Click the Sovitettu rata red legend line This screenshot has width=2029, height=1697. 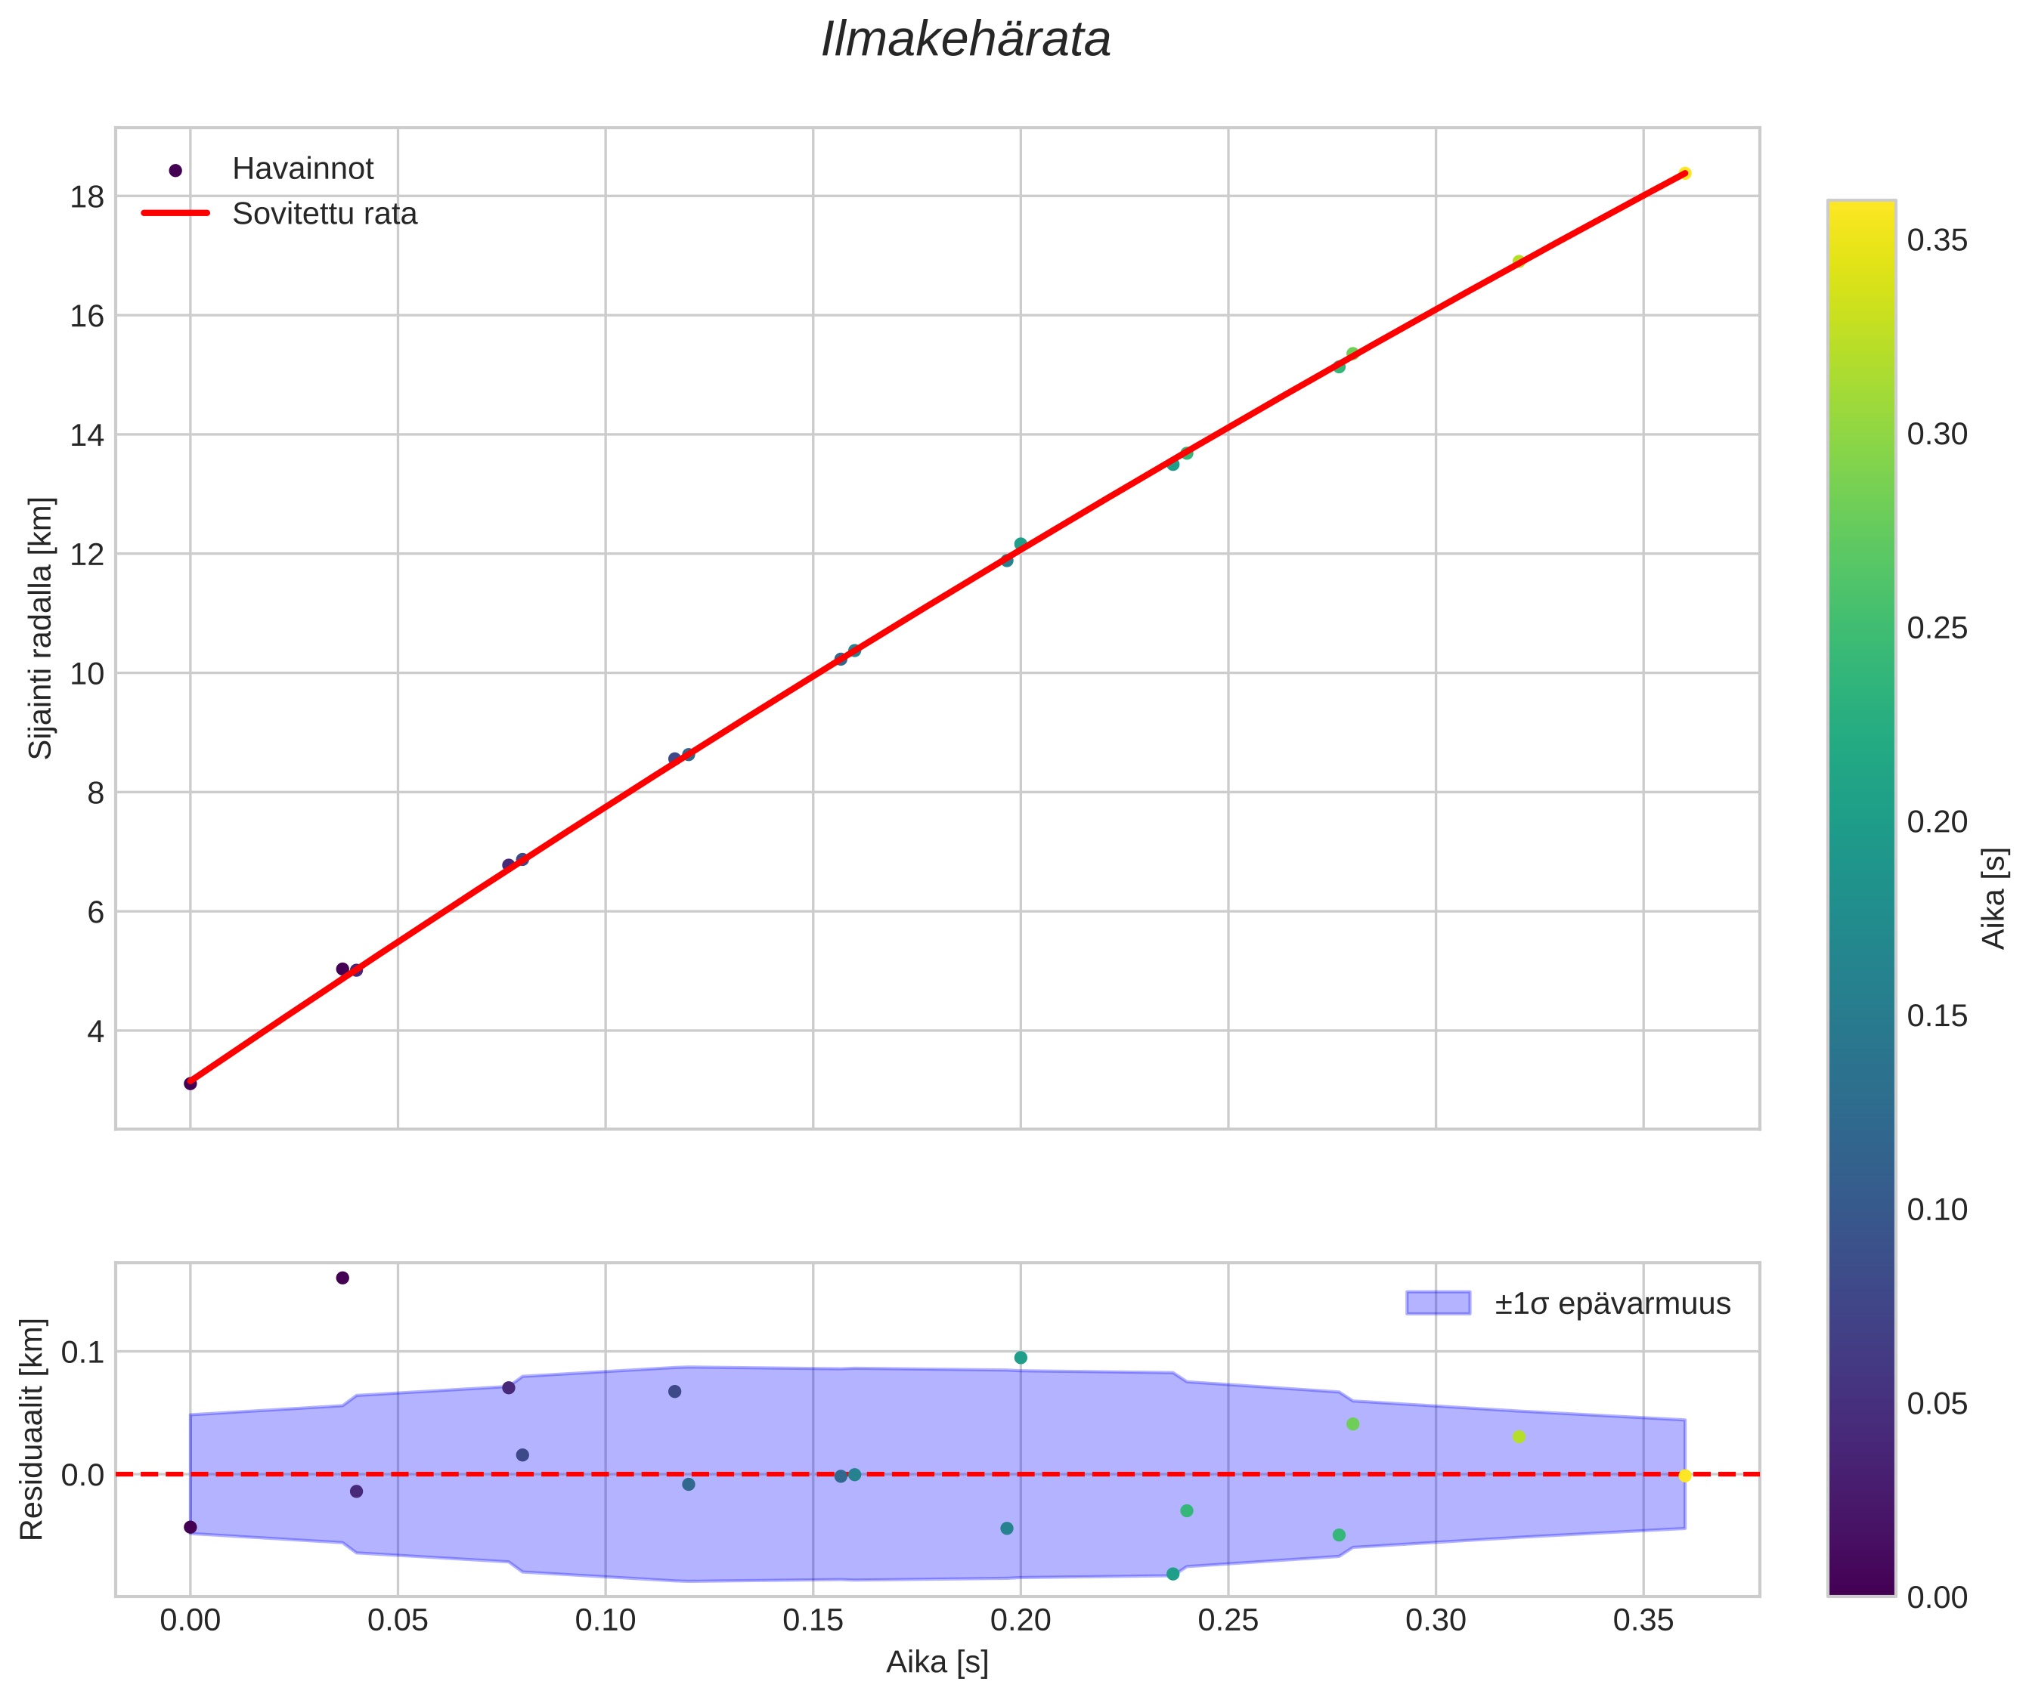pos(175,214)
